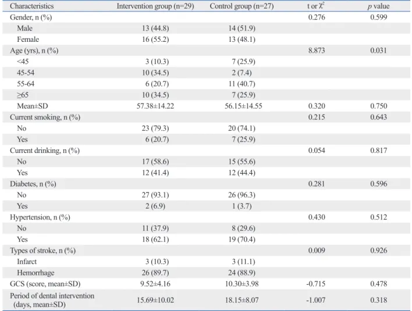Select the Age p value 0.031
This screenshot has width=412, height=311.
pyautogui.click(x=379, y=51)
